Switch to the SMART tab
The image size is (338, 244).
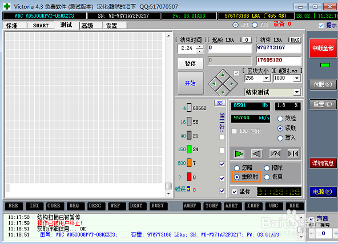pyautogui.click(x=41, y=26)
